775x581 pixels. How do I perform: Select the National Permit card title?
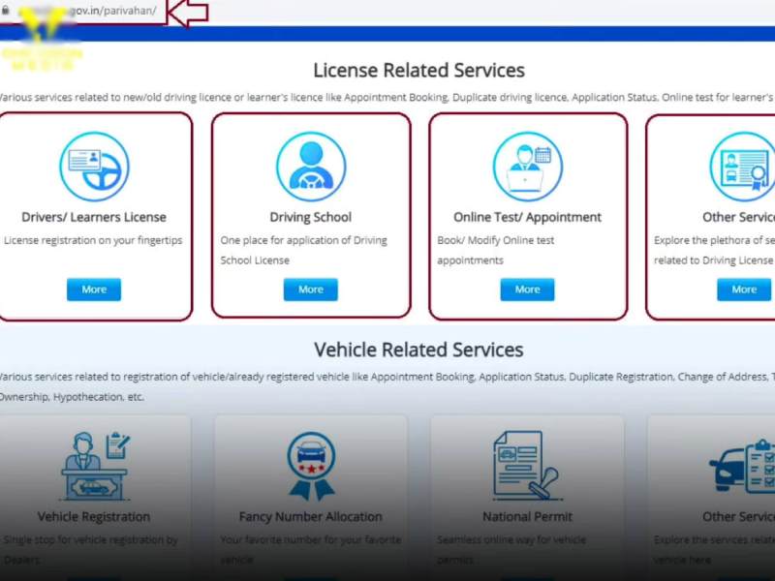[x=527, y=517]
